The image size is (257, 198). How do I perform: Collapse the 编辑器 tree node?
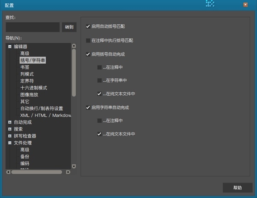tap(10, 47)
